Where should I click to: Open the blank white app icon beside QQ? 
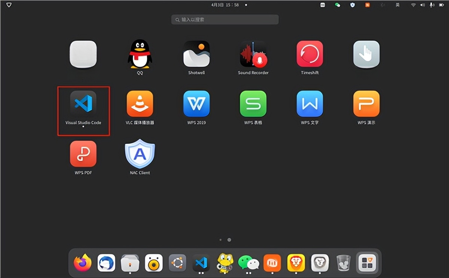point(83,54)
